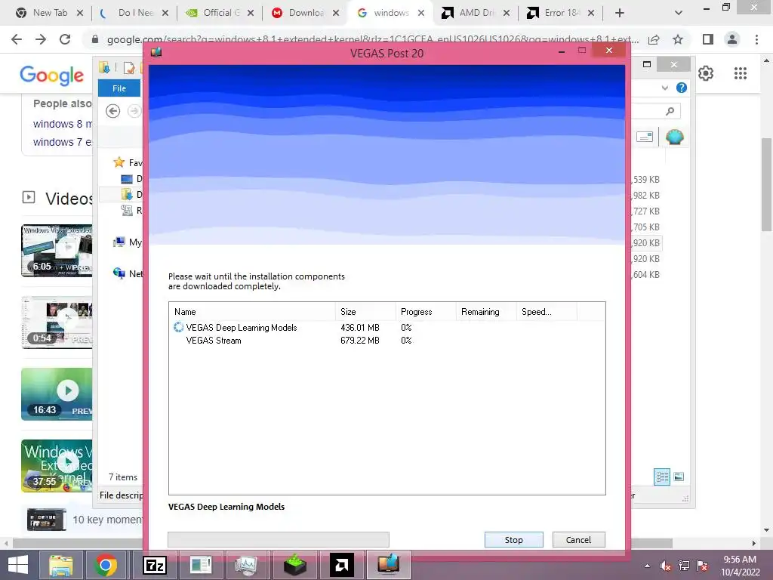Click the Name column header
Viewport: 773px width, 580px height.
click(252, 312)
